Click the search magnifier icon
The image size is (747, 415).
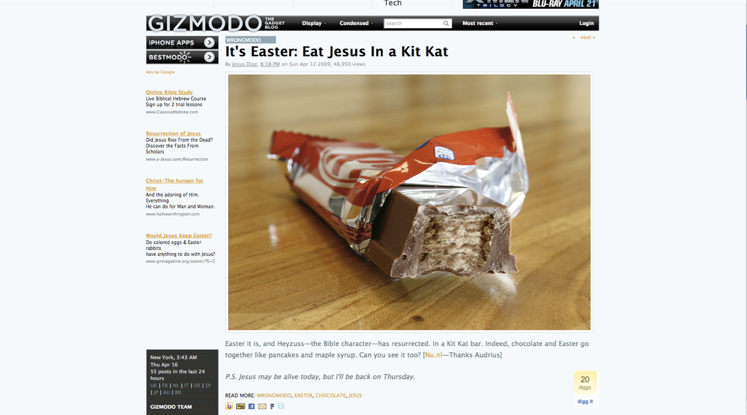446,23
